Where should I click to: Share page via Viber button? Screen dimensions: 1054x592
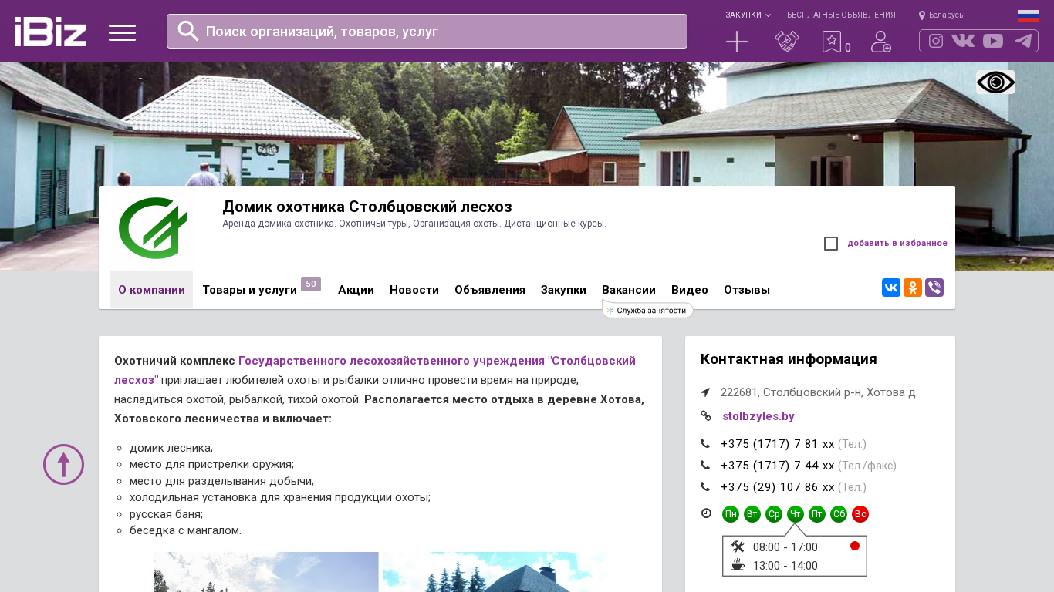pos(934,288)
